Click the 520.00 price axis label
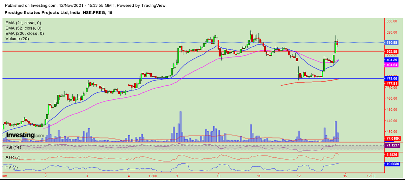The height and width of the screenshot is (180, 405). (391, 32)
